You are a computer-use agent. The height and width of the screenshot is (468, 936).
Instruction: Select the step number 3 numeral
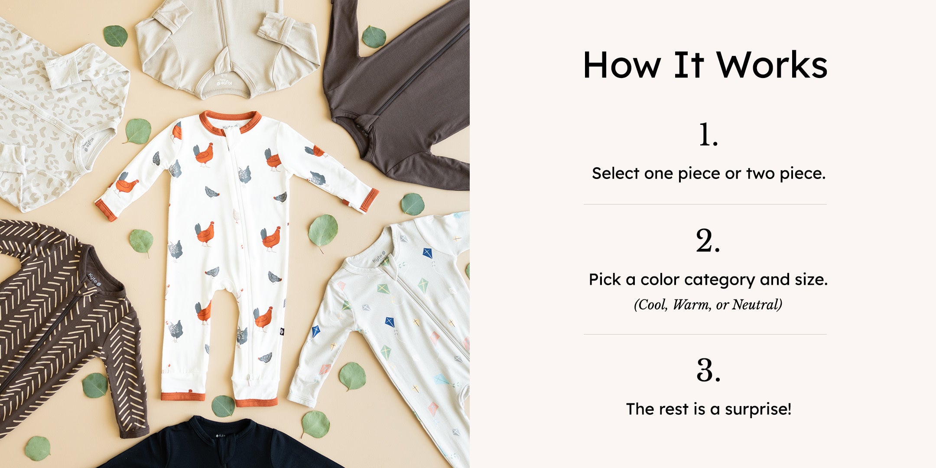(708, 370)
